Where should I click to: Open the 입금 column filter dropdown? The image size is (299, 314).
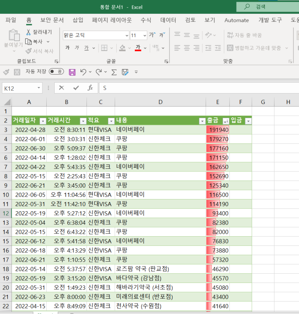(248, 121)
